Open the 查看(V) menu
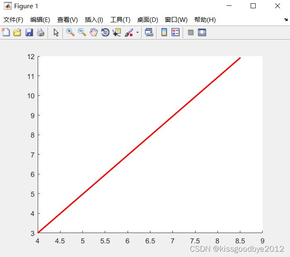This screenshot has width=290, height=257. point(67,20)
